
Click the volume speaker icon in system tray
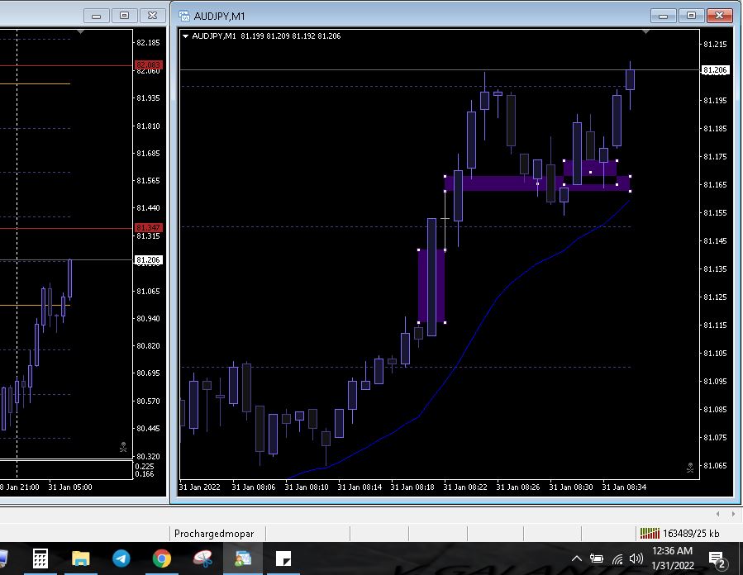[x=636, y=559]
